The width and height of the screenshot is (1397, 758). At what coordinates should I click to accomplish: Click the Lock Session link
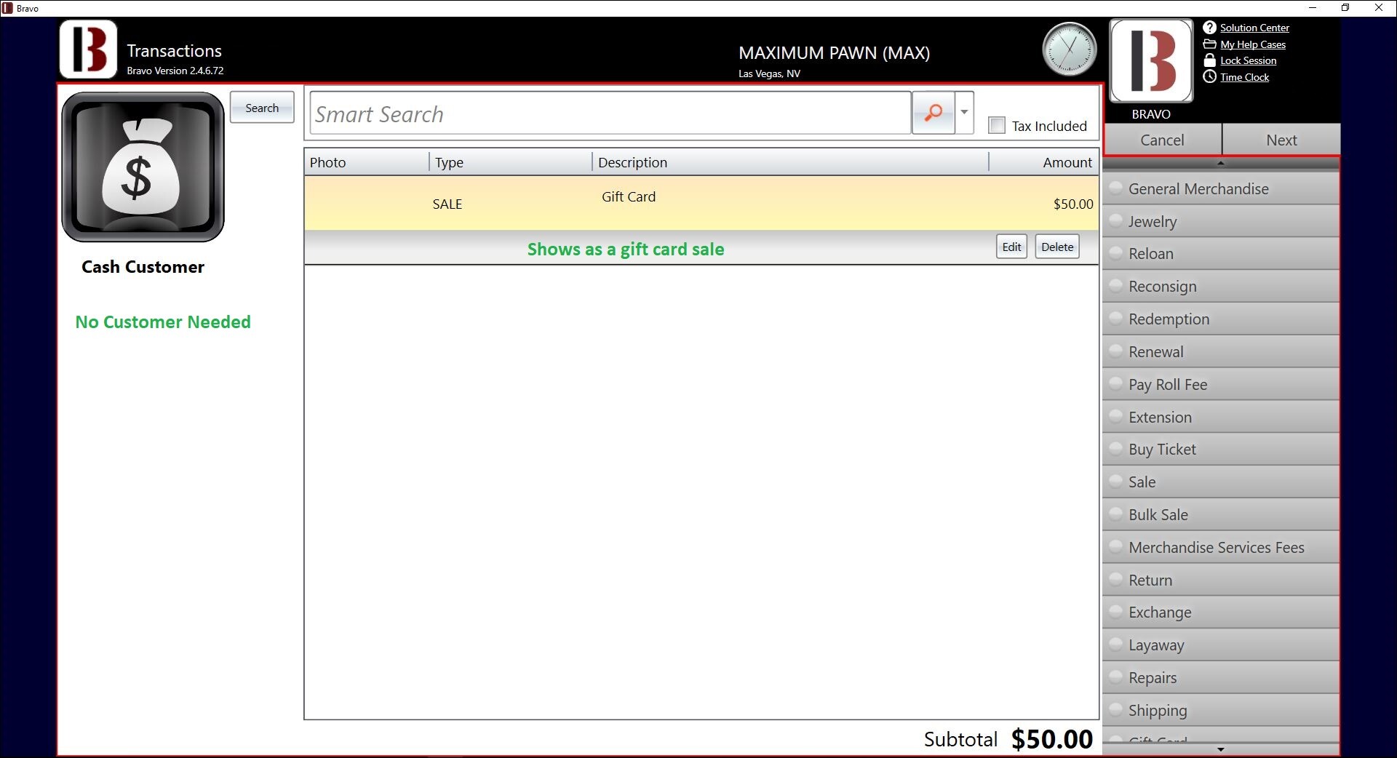[x=1248, y=60]
